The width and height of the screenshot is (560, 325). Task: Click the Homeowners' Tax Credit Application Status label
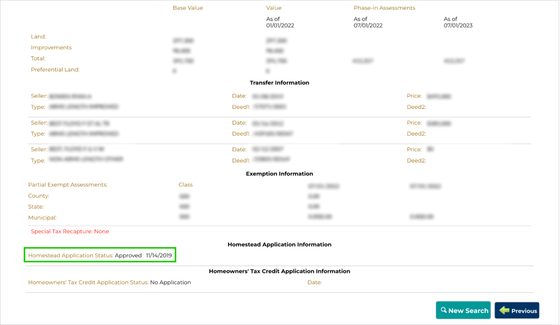(88, 282)
